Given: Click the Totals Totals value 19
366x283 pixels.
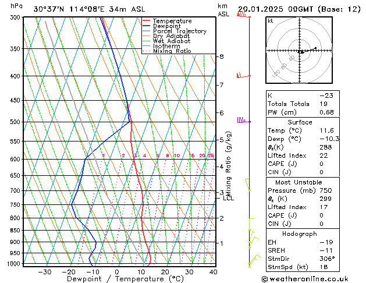Looking at the screenshot, I should (324, 104).
